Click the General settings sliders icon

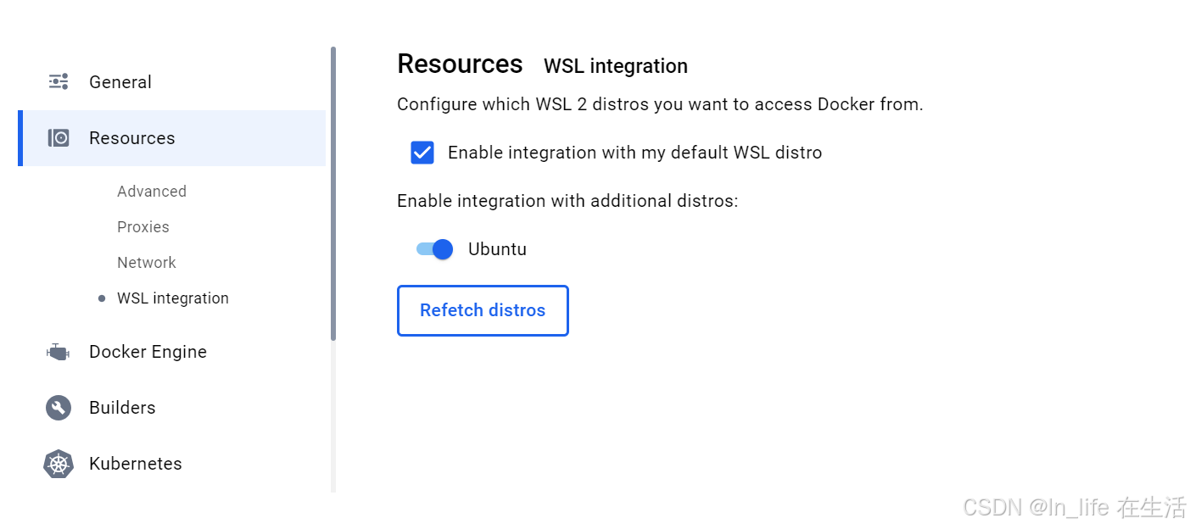(59, 82)
